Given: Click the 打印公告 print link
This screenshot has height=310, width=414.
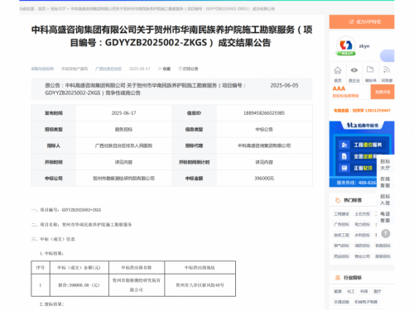Looking at the screenshot, I should pos(188,69).
